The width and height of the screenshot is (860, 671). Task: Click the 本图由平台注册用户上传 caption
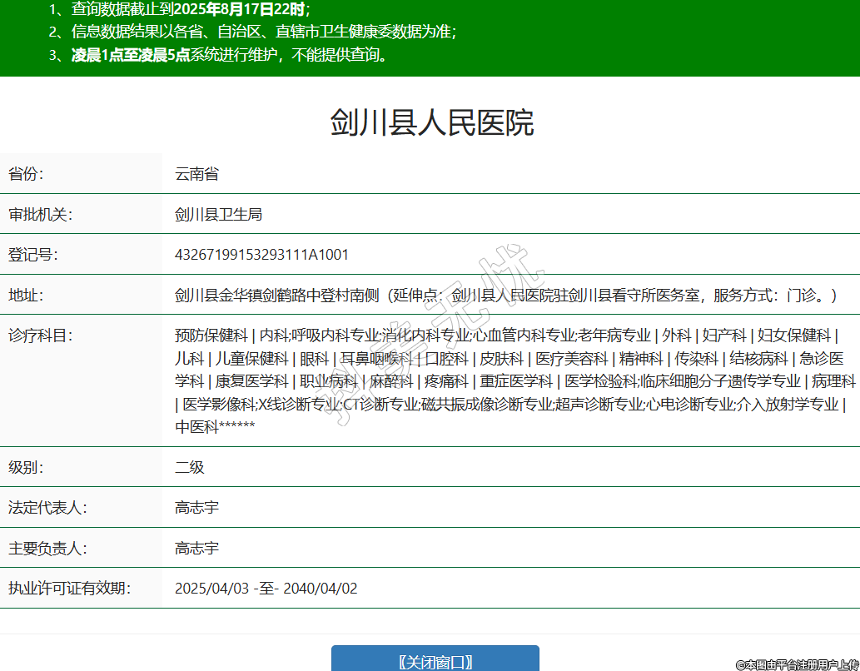796,664
